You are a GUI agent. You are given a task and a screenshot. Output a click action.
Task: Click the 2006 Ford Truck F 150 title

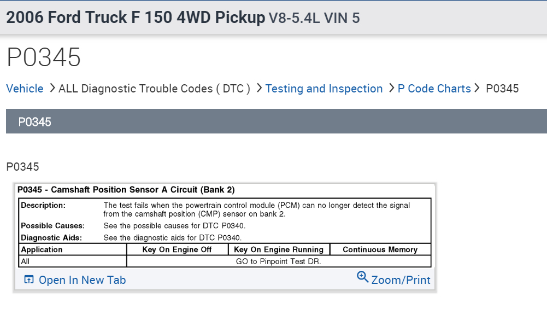click(x=135, y=18)
